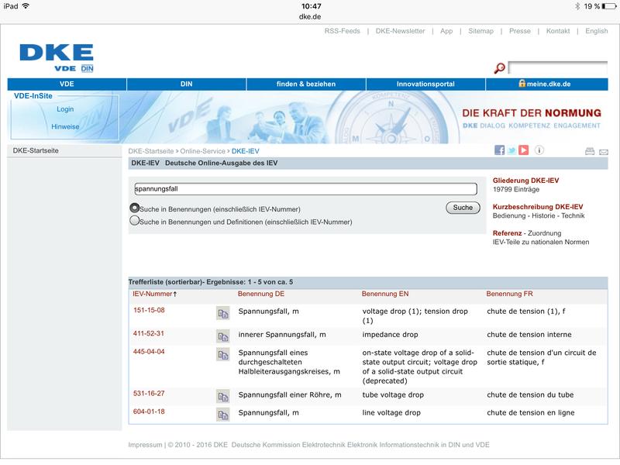Viewport: 620px width, 465px height.
Task: Open the VDE navigation tab
Action: [x=67, y=84]
